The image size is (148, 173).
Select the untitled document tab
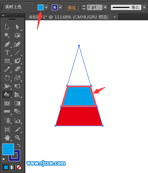[x=68, y=17]
